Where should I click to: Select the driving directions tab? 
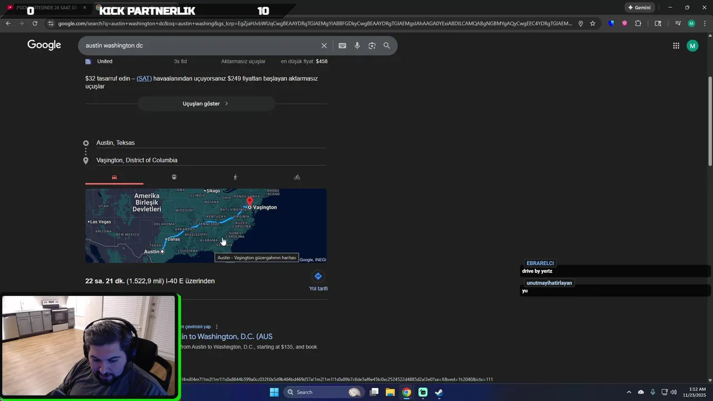[114, 177]
